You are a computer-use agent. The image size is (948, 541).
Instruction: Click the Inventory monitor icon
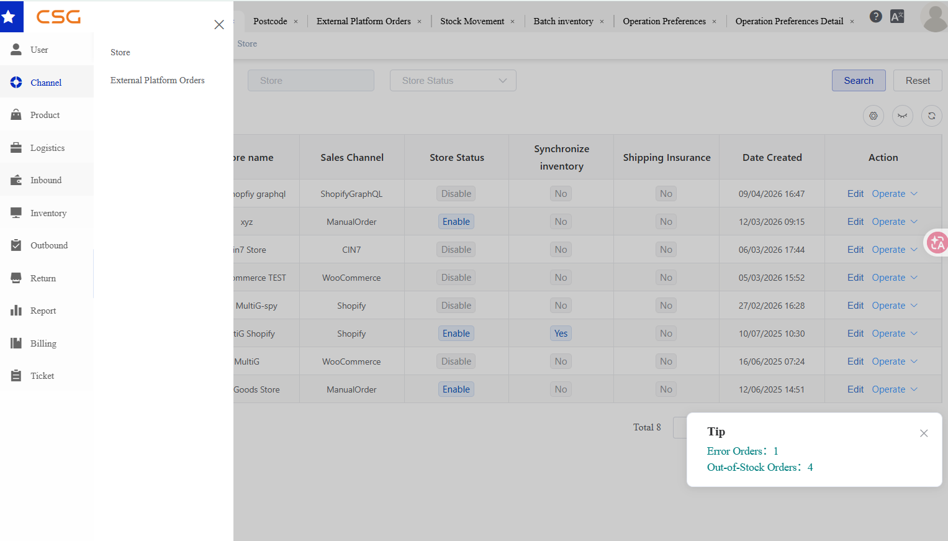coord(16,212)
